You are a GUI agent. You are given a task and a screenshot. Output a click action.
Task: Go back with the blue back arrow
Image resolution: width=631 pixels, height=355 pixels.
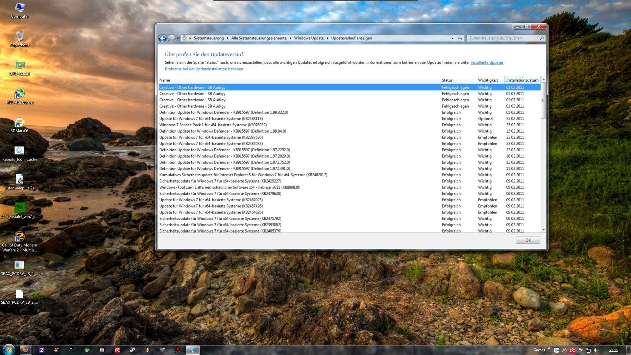(x=162, y=38)
